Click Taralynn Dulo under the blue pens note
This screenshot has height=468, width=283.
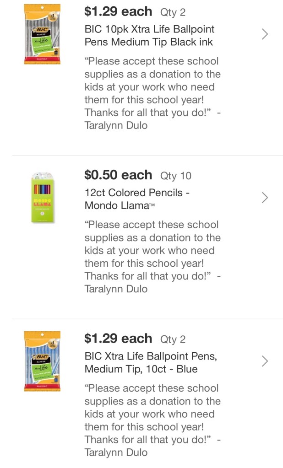116,452
